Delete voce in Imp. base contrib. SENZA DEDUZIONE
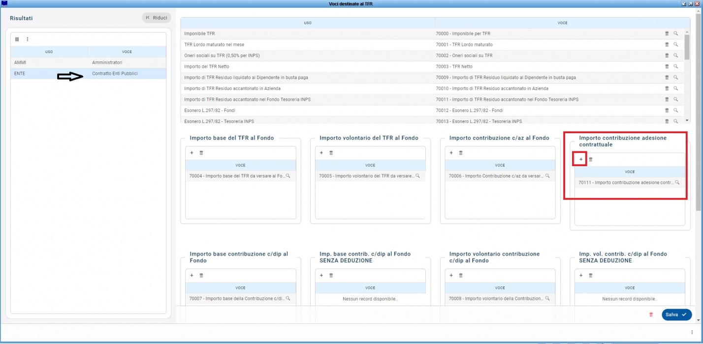This screenshot has width=703, height=344. point(331,276)
